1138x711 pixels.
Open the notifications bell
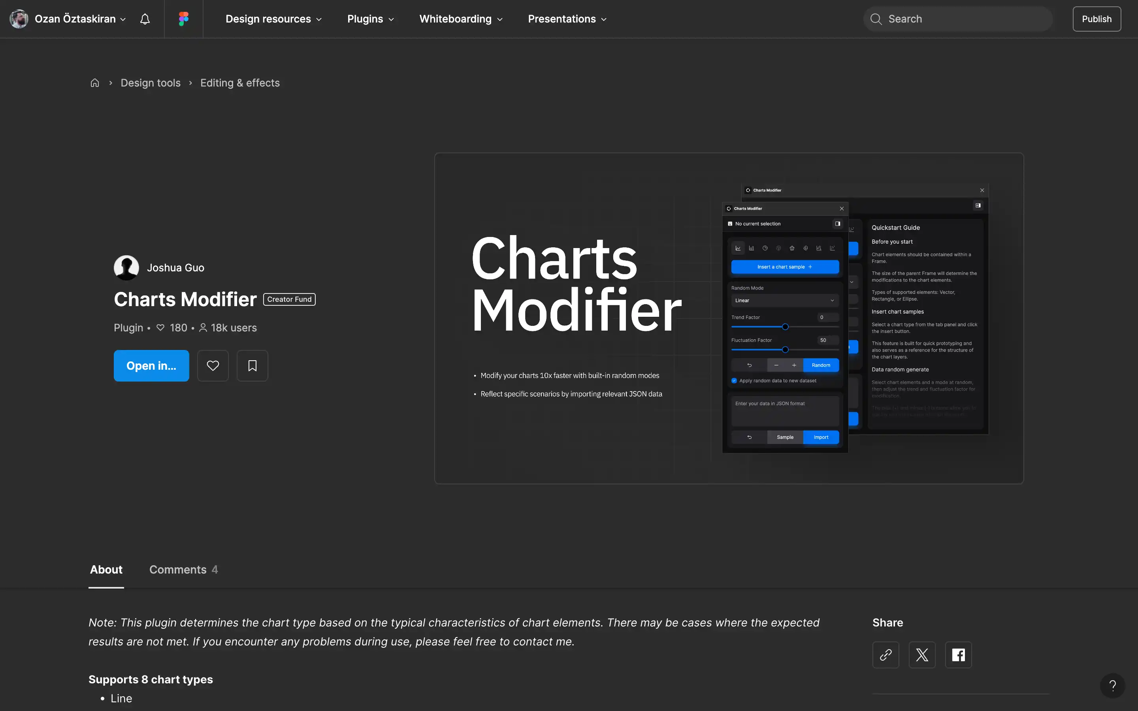pos(145,19)
